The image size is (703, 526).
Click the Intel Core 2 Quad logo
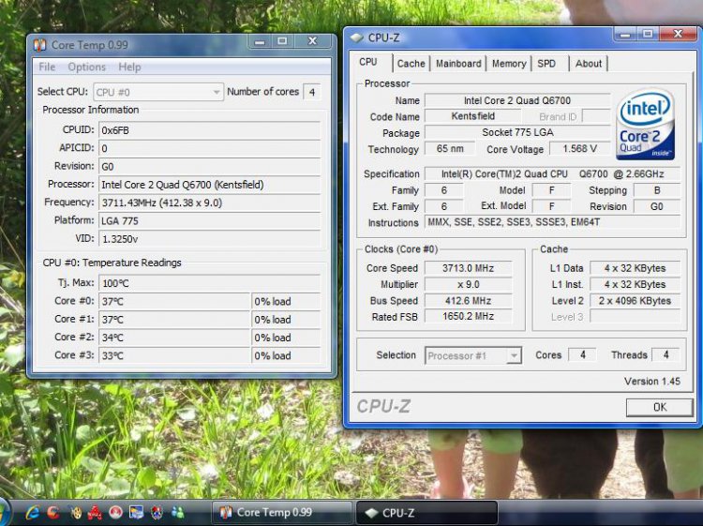click(645, 124)
